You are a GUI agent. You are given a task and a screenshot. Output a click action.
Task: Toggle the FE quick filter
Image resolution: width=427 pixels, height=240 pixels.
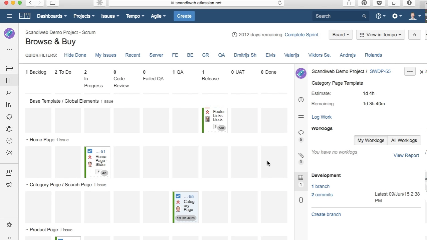tap(175, 55)
